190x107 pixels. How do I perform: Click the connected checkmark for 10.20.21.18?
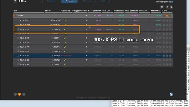point(65,51)
